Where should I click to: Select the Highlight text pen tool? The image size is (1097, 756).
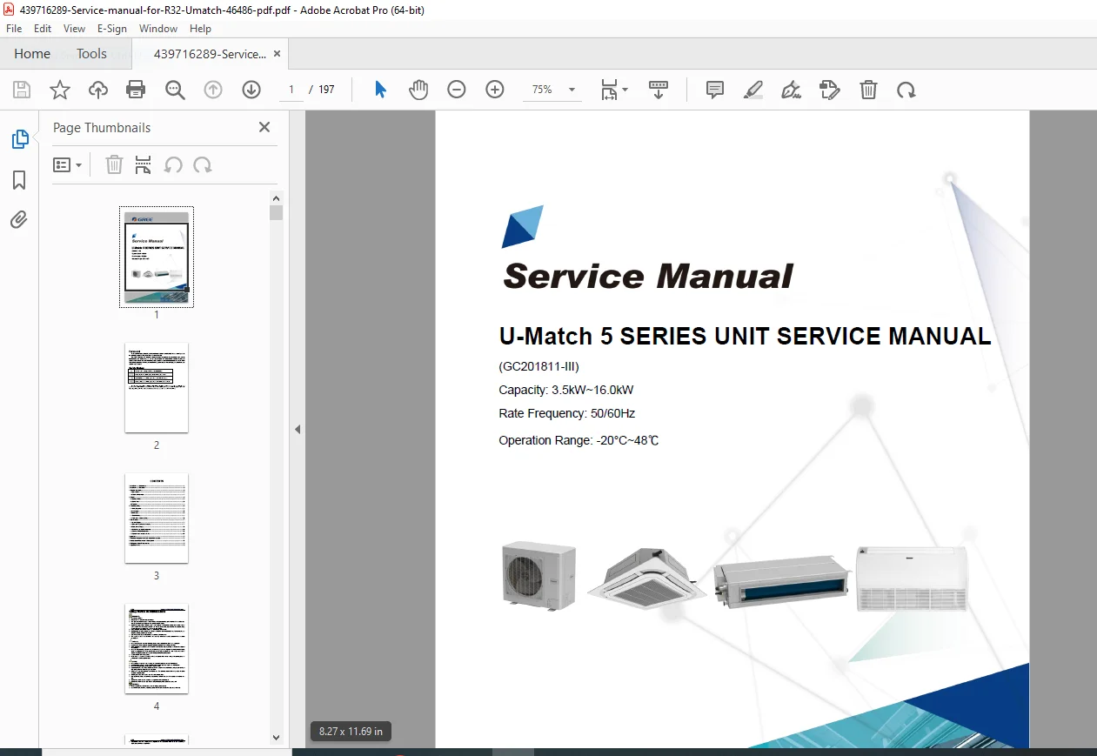pyautogui.click(x=753, y=90)
